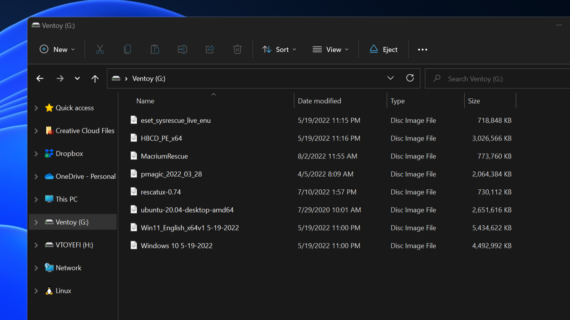
Task: Click the back navigation arrow
Action: pyautogui.click(x=40, y=78)
